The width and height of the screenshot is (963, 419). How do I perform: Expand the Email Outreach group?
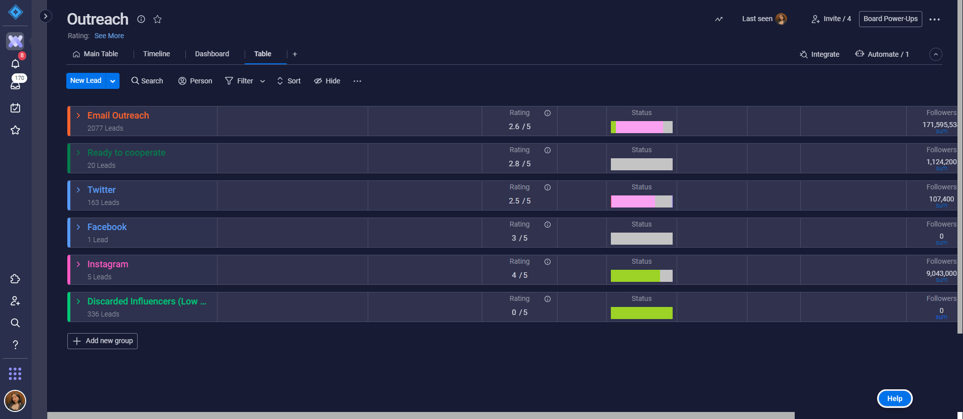coord(78,116)
